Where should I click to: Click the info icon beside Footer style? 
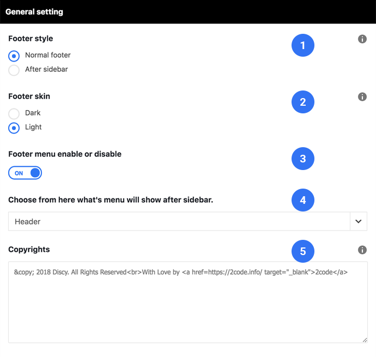[x=362, y=39]
